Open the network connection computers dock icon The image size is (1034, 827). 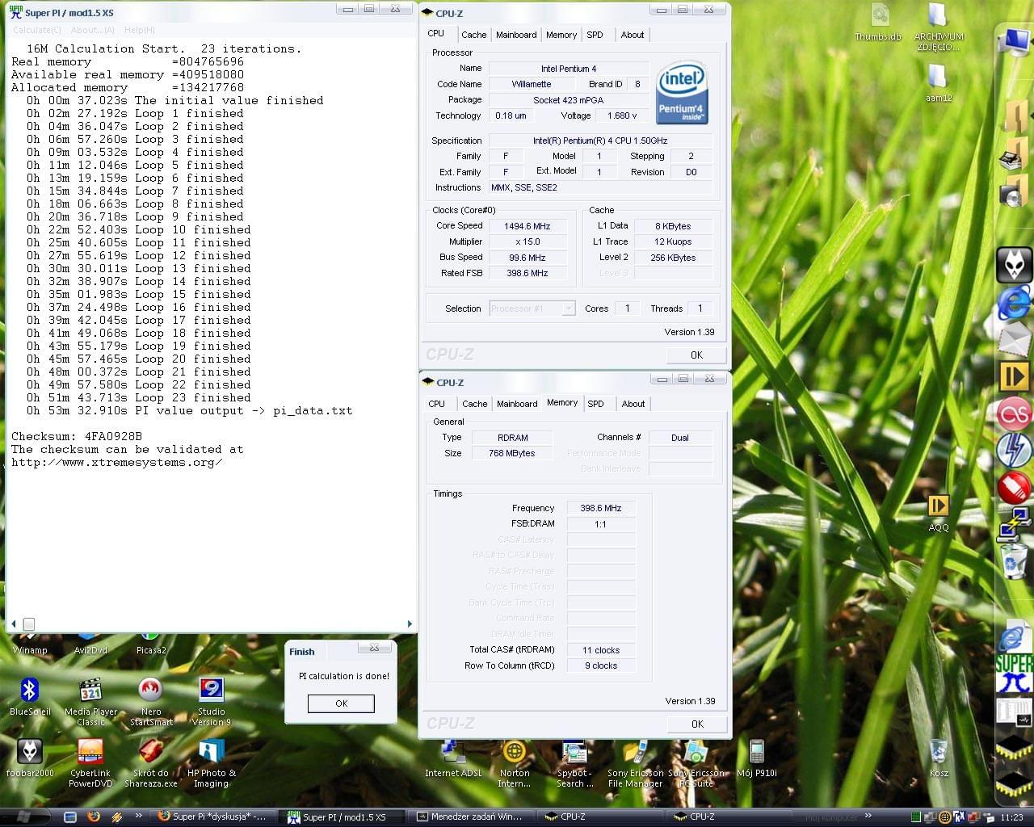1014,523
